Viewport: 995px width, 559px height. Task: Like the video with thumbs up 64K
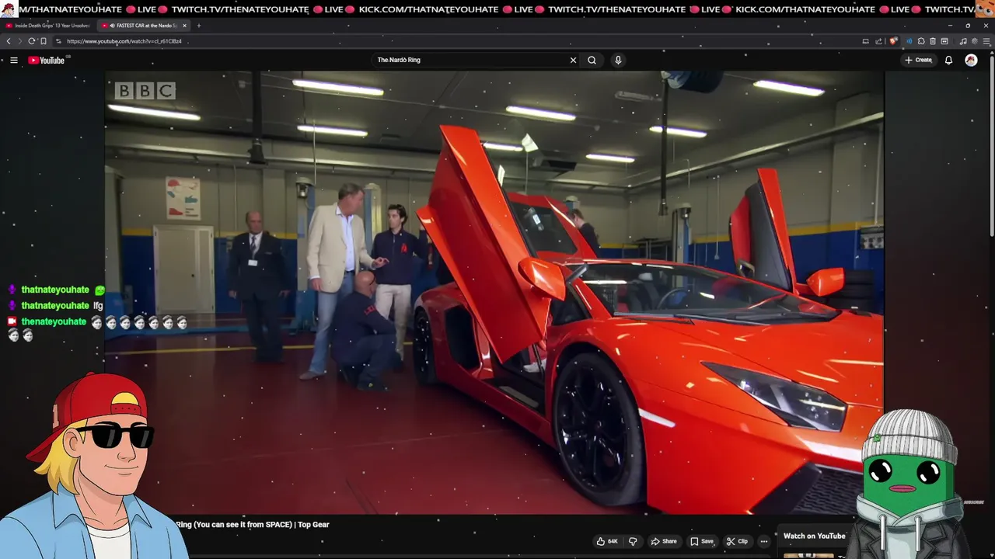607,541
